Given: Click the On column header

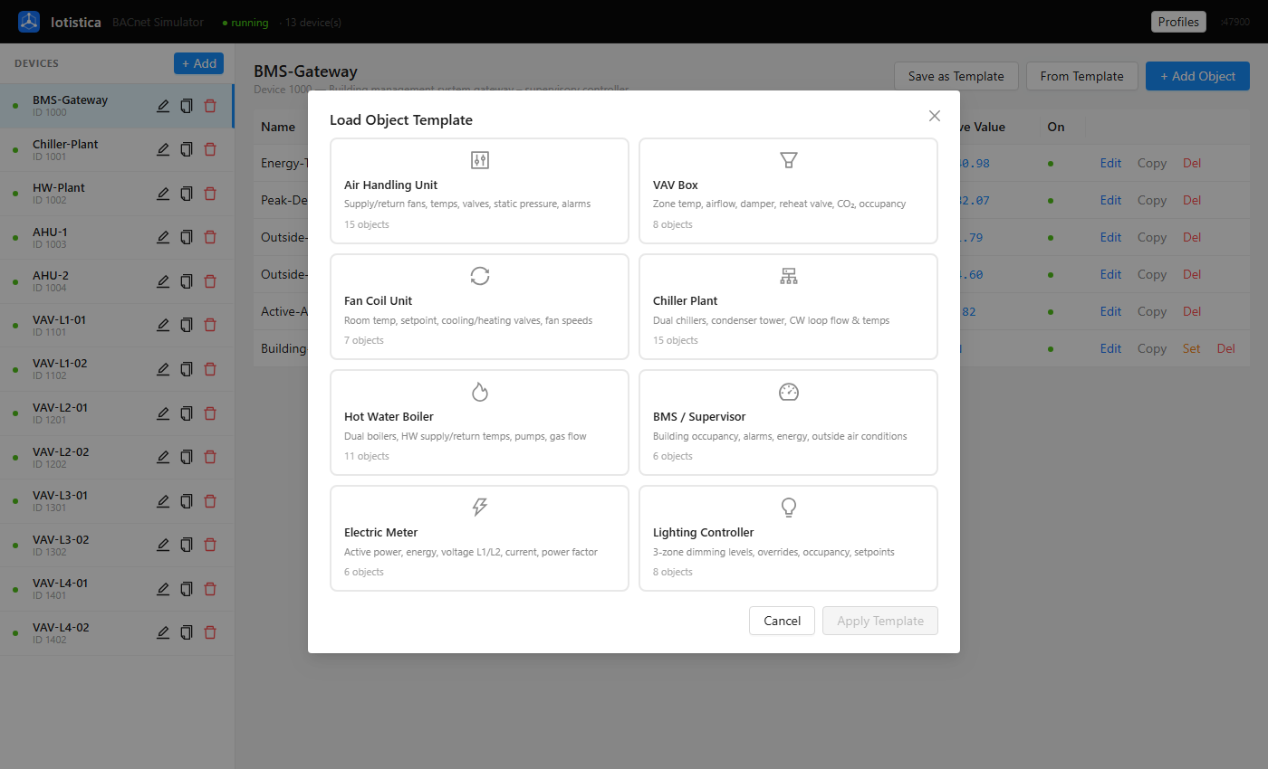Looking at the screenshot, I should [1056, 127].
